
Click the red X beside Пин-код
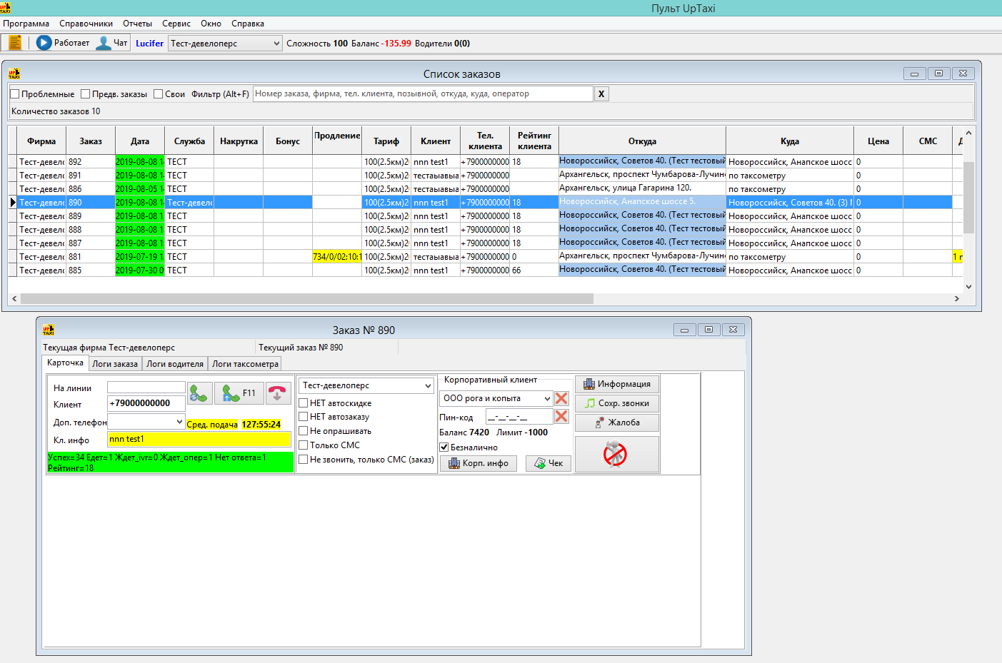[x=561, y=417]
